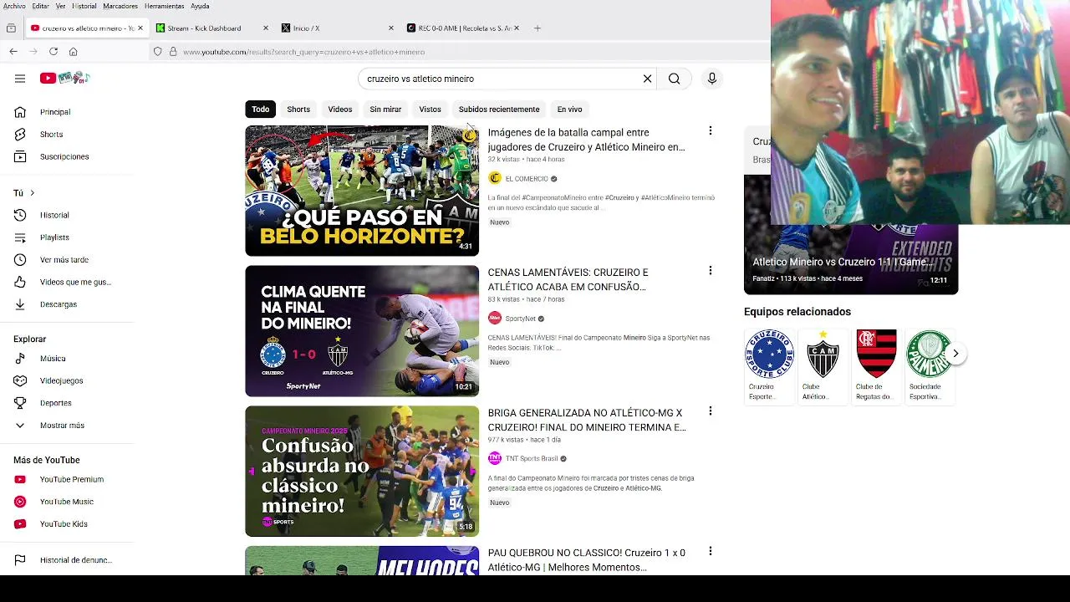Viewport: 1070px width, 602px height.
Task: Open YouTube Kids link
Action: 64,524
